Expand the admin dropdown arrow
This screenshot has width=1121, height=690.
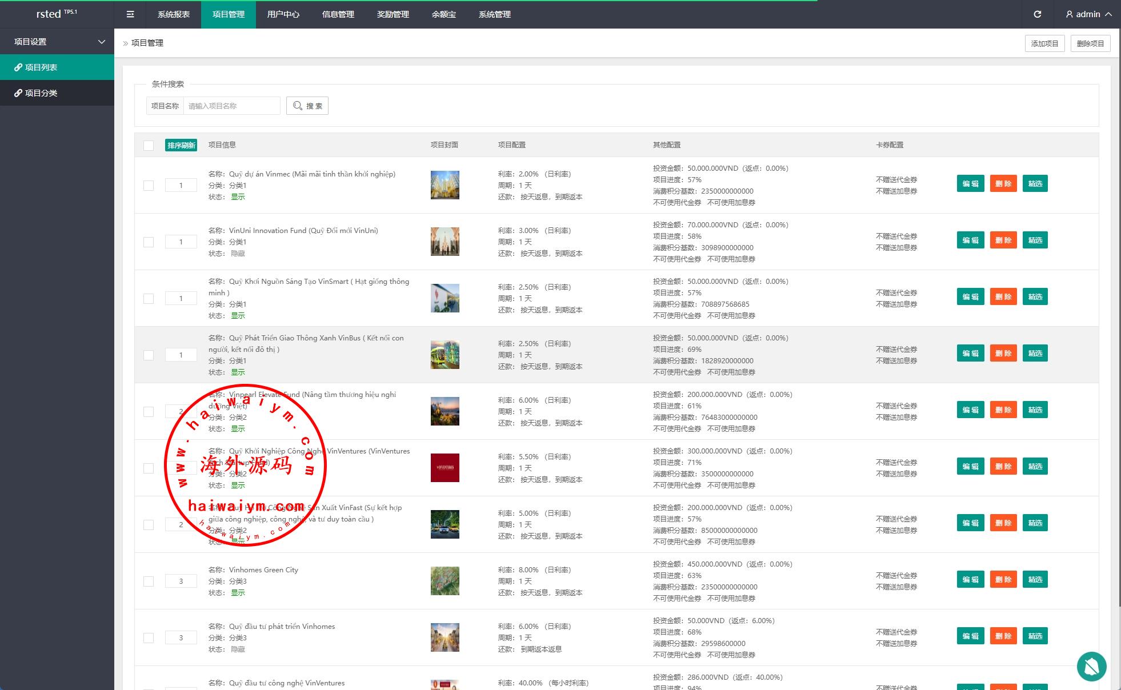tap(1108, 14)
